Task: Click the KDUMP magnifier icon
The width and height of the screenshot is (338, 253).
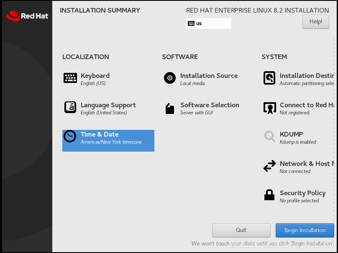Action: tap(270, 137)
